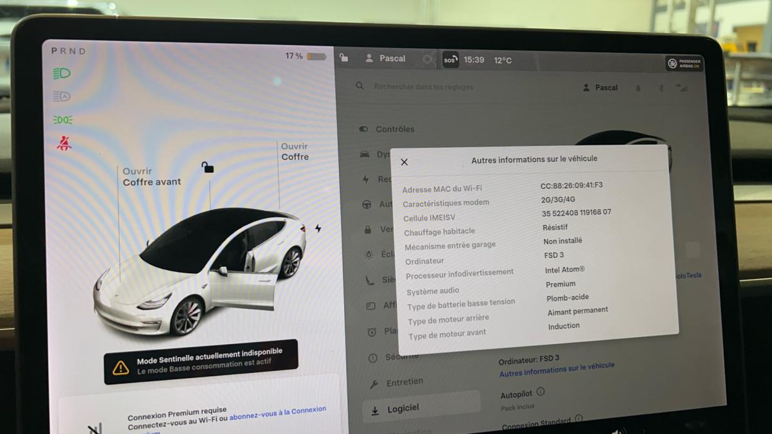Tap the seatbelt warning icon
The height and width of the screenshot is (434, 772).
64,143
